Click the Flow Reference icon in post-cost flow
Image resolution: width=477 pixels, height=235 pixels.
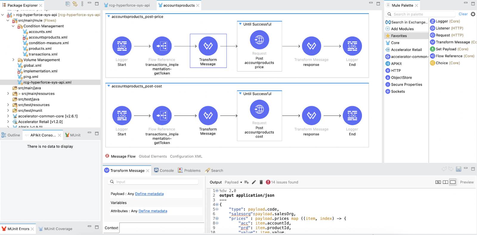pos(162,116)
